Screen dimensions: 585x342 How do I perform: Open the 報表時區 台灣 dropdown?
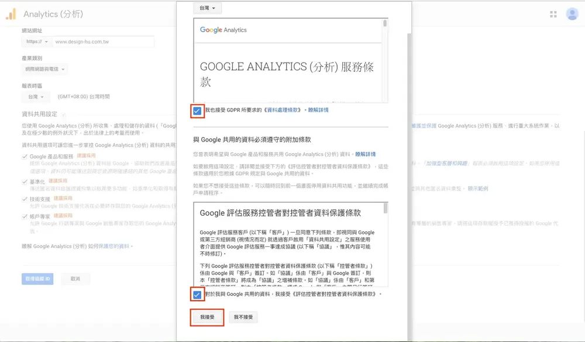36,96
